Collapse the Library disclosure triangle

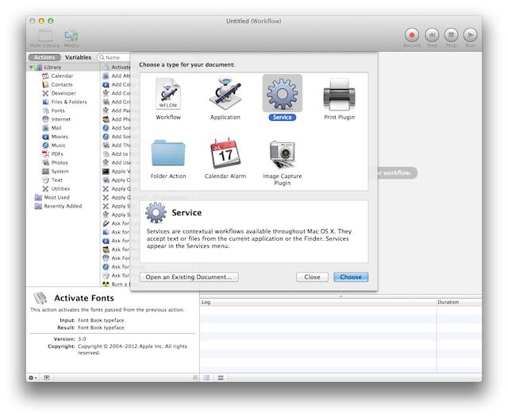(32, 68)
